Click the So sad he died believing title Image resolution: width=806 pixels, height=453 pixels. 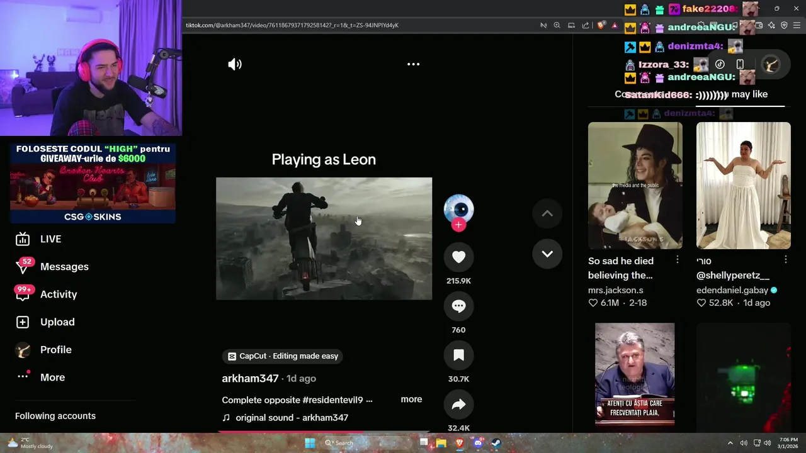pos(621,268)
